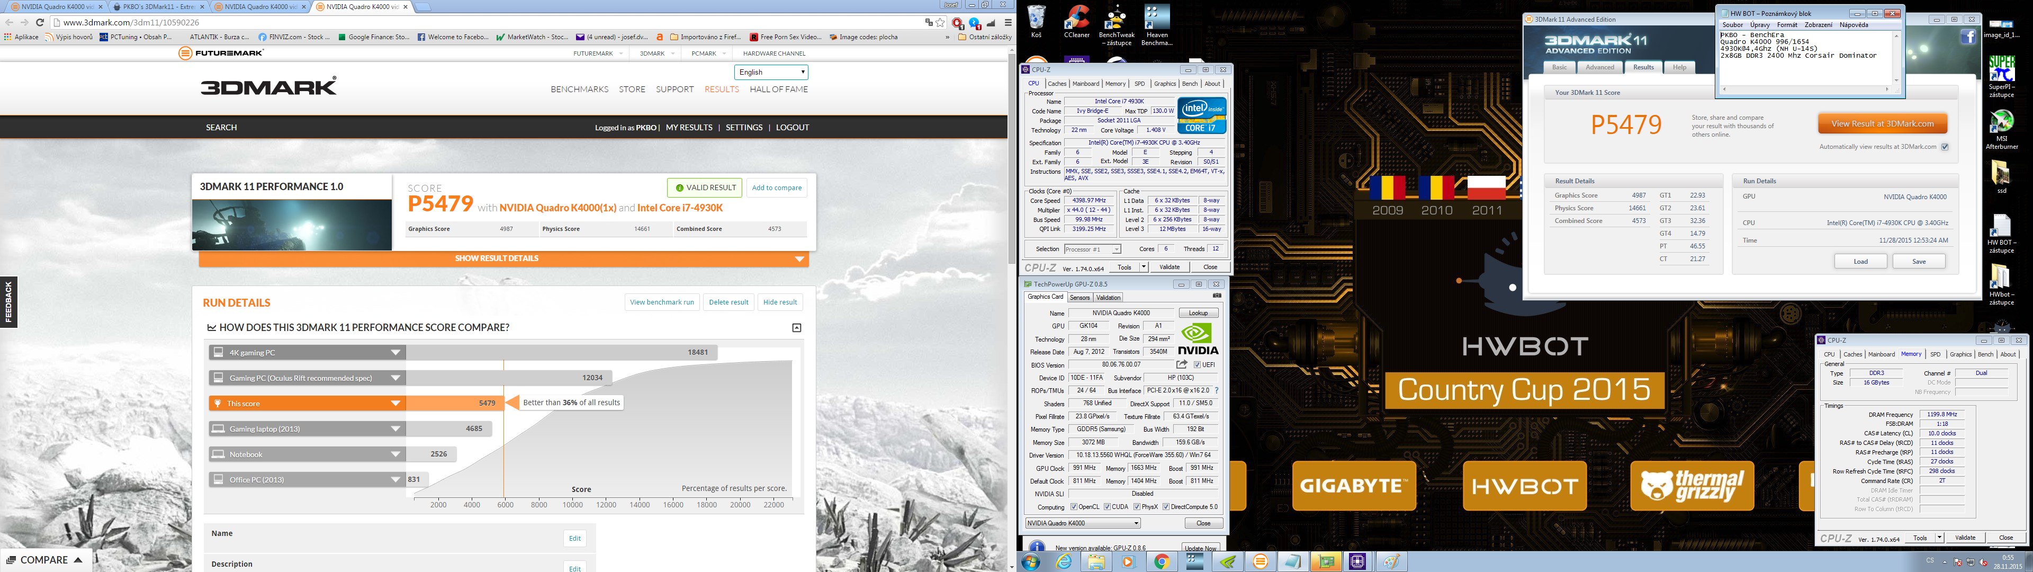Open the ssd desktop folder icon
Image resolution: width=2033 pixels, height=572 pixels.
tap(2001, 177)
